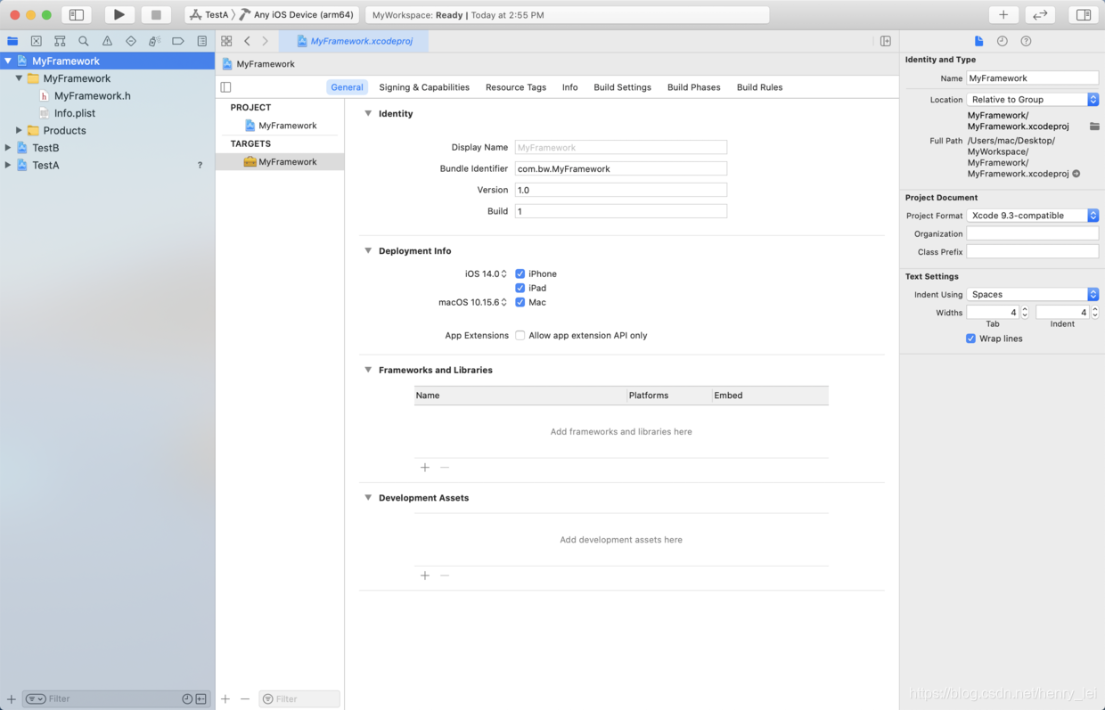Open the Source Control navigator
Viewport: 1105px width, 710px height.
tap(36, 41)
